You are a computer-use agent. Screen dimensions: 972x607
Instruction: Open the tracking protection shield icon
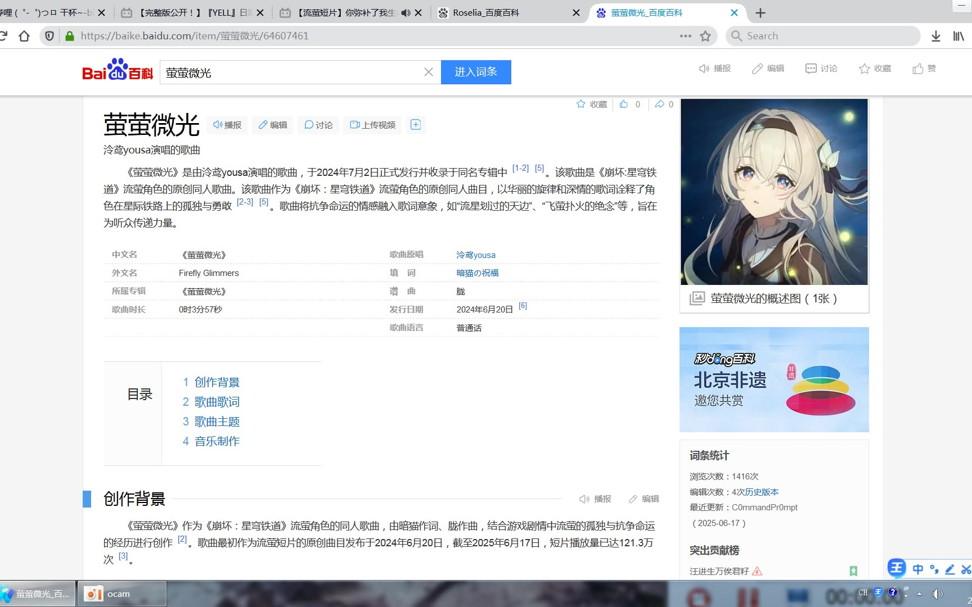(x=49, y=36)
